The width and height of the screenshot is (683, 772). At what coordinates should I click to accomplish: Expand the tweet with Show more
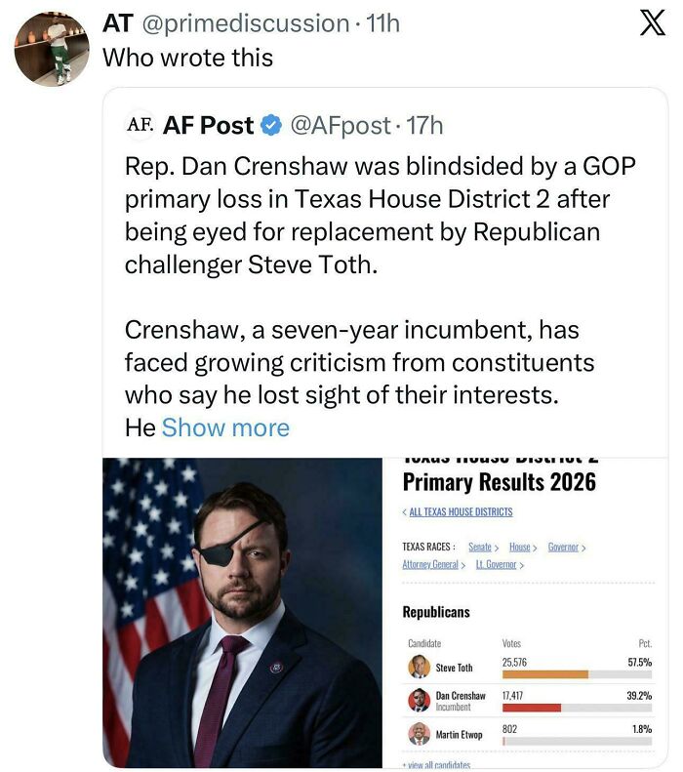pos(225,427)
